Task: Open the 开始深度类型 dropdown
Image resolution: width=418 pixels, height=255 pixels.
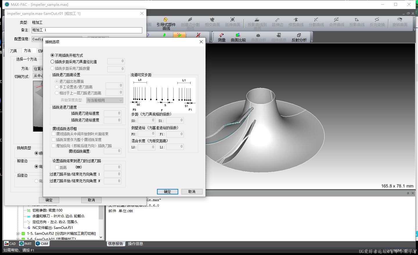Action: coord(105,100)
